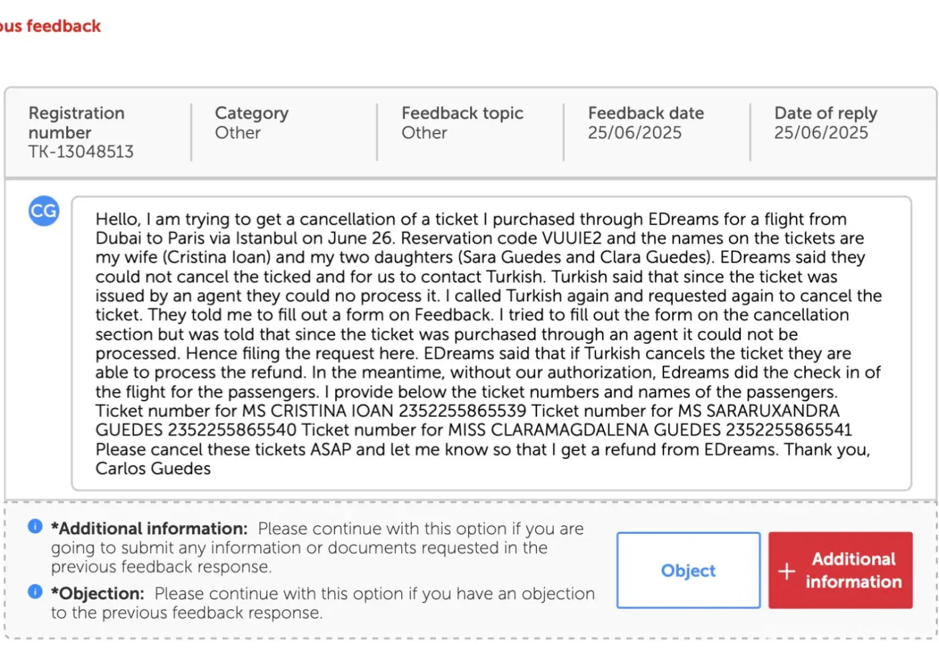Click the info icon beside Additional information note

(35, 526)
